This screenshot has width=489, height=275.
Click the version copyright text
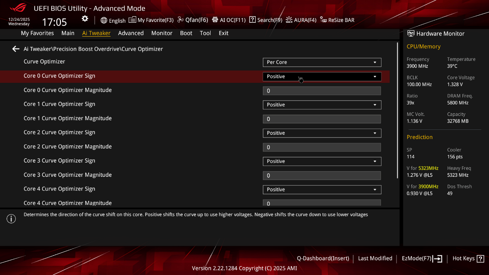244,268
